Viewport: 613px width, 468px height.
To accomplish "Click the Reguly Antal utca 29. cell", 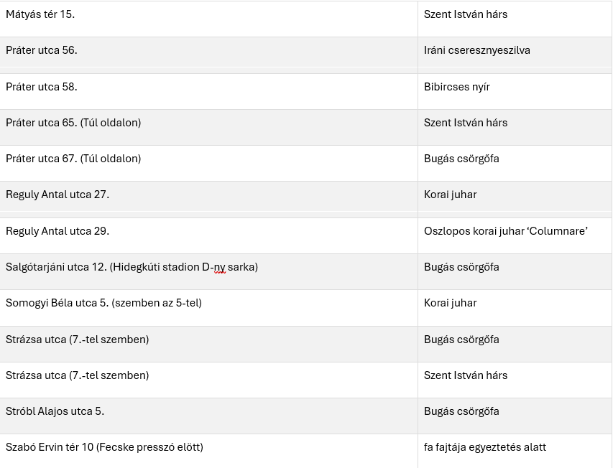I will click(x=57, y=231).
